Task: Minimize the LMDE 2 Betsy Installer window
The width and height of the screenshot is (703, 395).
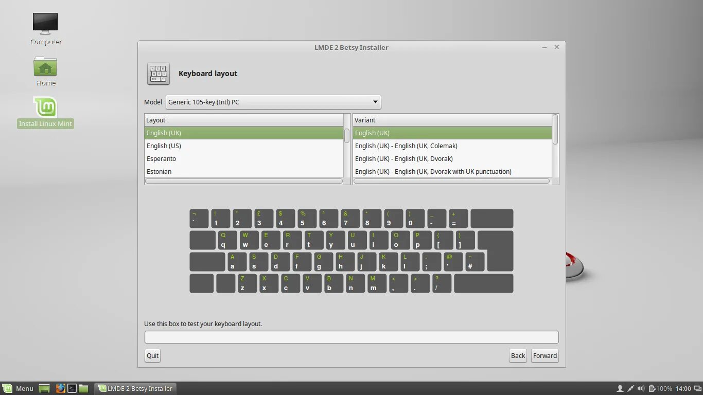Action: [x=544, y=47]
